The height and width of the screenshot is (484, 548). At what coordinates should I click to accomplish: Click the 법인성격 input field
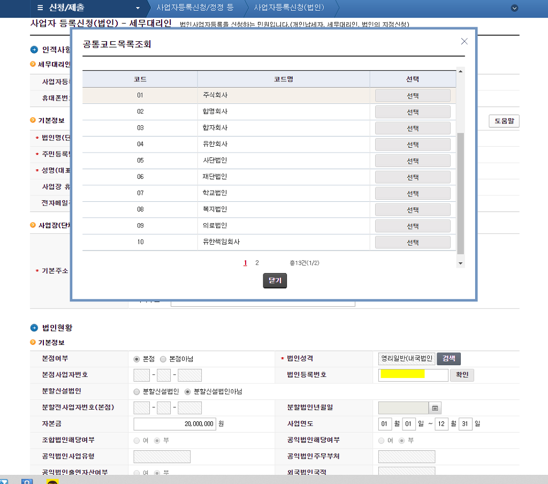tap(407, 359)
